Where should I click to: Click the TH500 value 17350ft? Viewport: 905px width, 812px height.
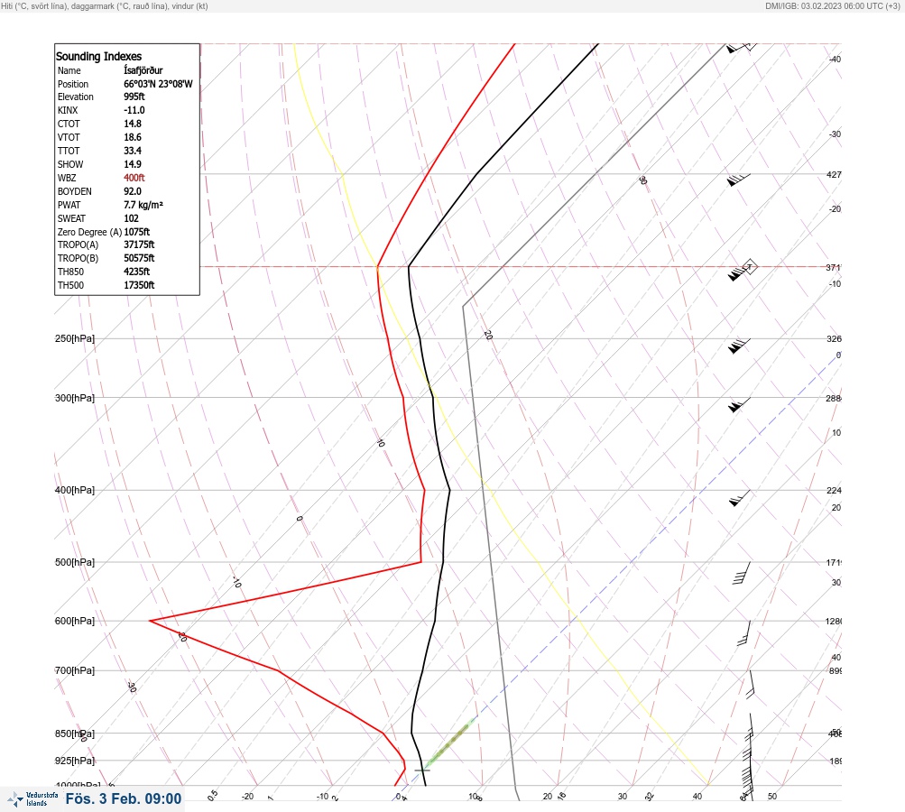coord(139,285)
